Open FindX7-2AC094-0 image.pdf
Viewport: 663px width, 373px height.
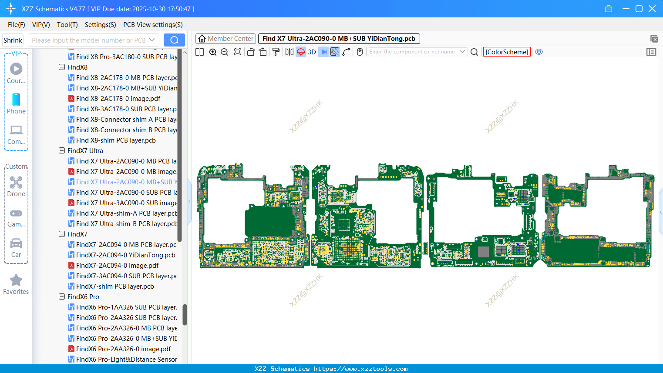click(x=113, y=266)
